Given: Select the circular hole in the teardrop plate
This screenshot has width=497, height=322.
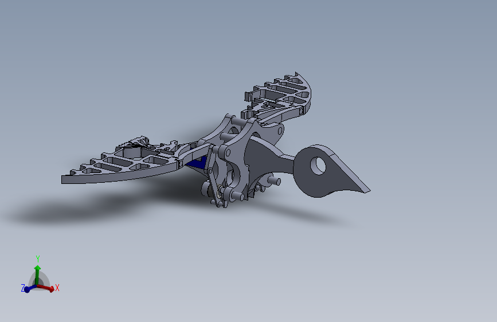Looking at the screenshot, I should tap(318, 166).
